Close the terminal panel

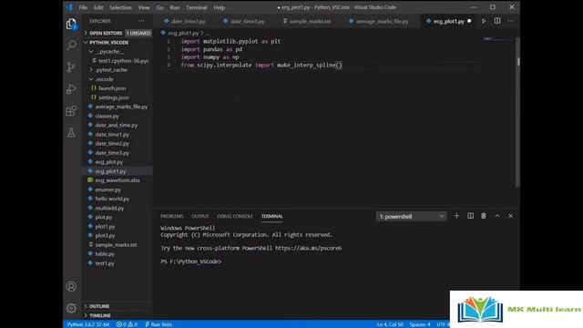pos(510,216)
